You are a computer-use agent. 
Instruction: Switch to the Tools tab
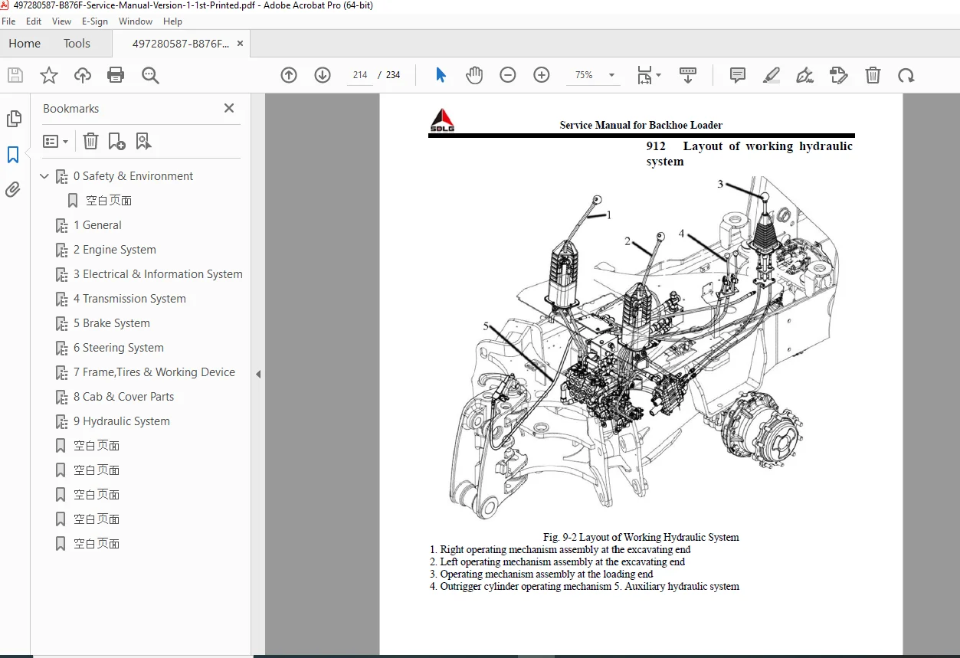(x=77, y=44)
